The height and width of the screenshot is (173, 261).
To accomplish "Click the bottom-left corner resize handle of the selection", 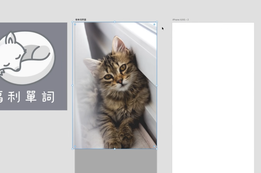I will coord(73,149).
